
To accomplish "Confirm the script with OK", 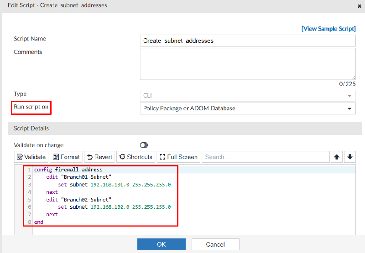I will click(162, 244).
